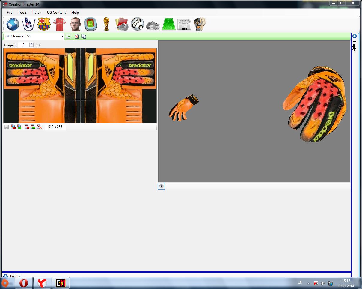The height and width of the screenshot is (289, 362).
Task: Click the 512 x 256 size label
Action: (x=55, y=127)
